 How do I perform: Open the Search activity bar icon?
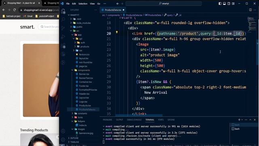coord(63,19)
